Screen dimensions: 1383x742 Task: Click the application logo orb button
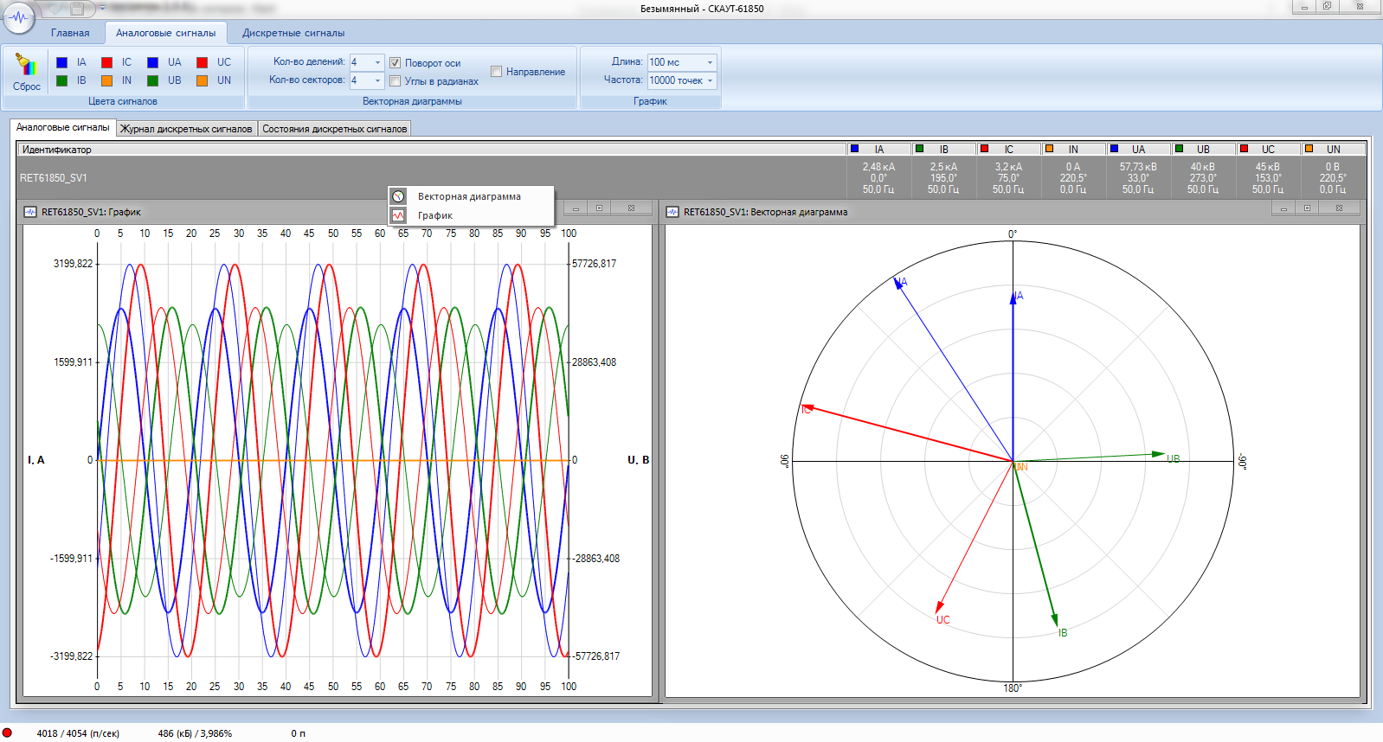[x=19, y=16]
